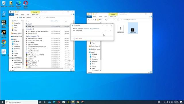
Task: Open Roblox folder in Downloads sidebar
Action: pos(16,28)
